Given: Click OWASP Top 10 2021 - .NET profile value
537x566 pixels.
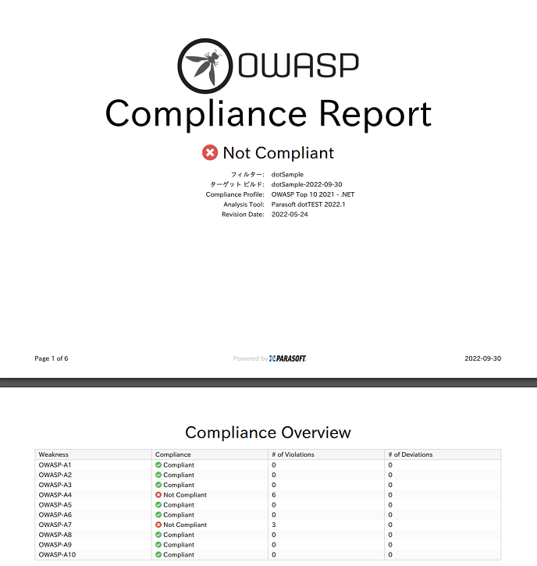Looking at the screenshot, I should tap(313, 194).
